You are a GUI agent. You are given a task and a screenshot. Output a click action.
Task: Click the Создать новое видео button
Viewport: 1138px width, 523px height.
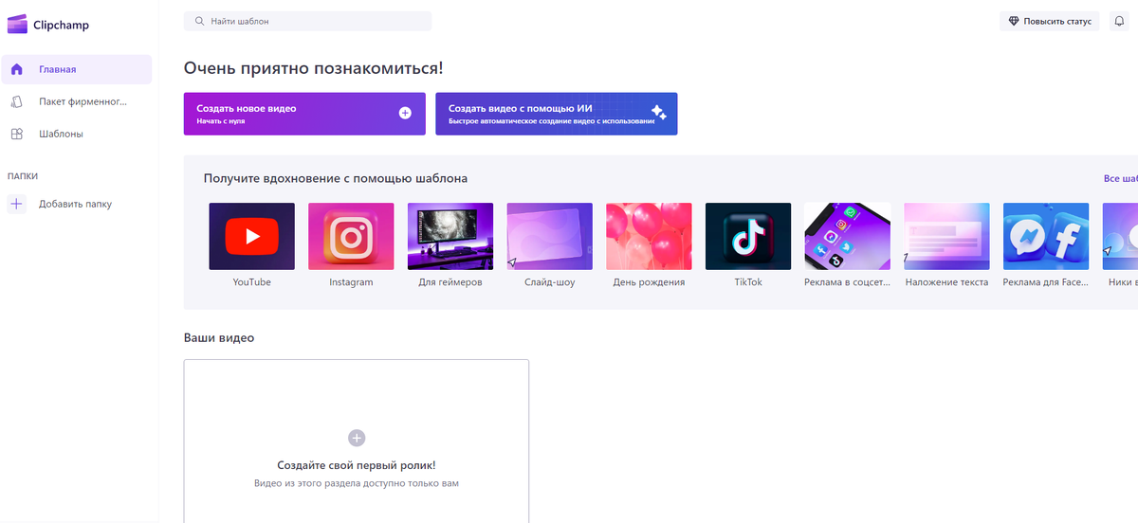point(304,114)
